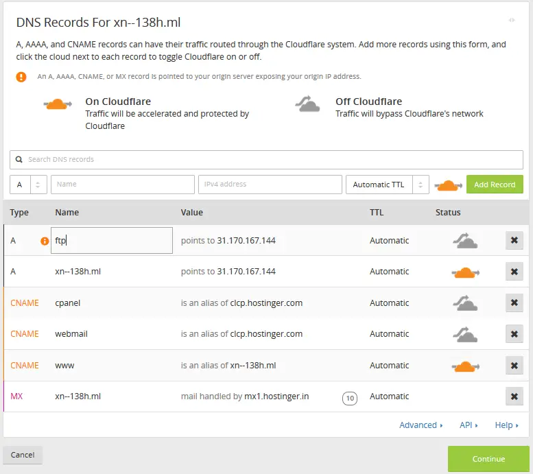
Task: Click the Type column header
Action: click(19, 213)
